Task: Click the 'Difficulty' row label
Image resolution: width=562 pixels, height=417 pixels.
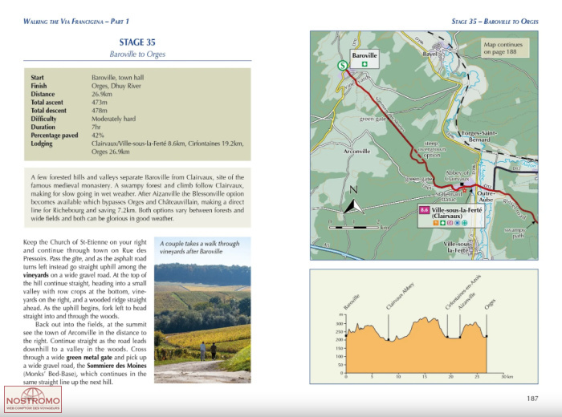Action: click(x=43, y=119)
